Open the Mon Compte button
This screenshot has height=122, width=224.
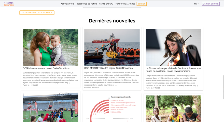(211, 4)
